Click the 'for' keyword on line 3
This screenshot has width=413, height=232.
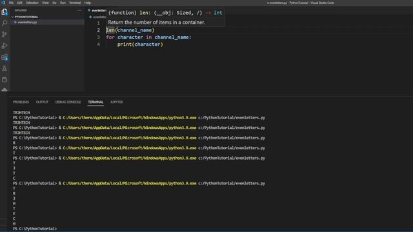coord(110,37)
